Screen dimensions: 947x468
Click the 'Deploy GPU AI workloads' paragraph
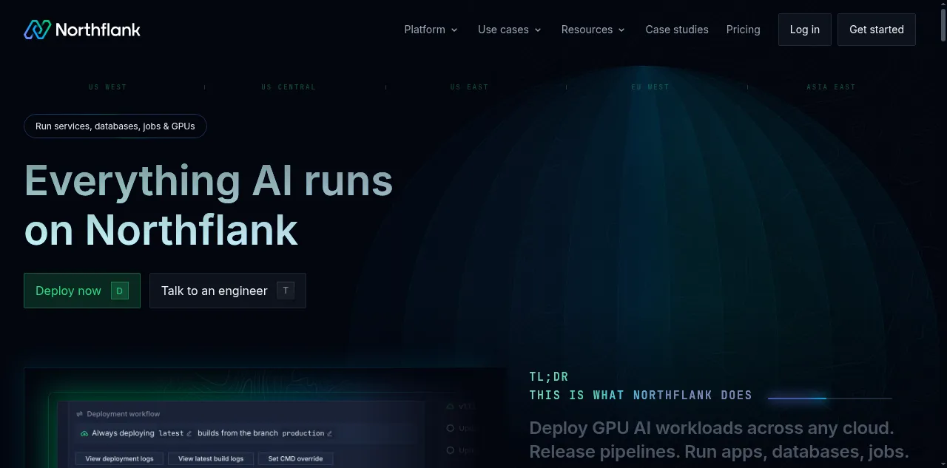pos(719,440)
